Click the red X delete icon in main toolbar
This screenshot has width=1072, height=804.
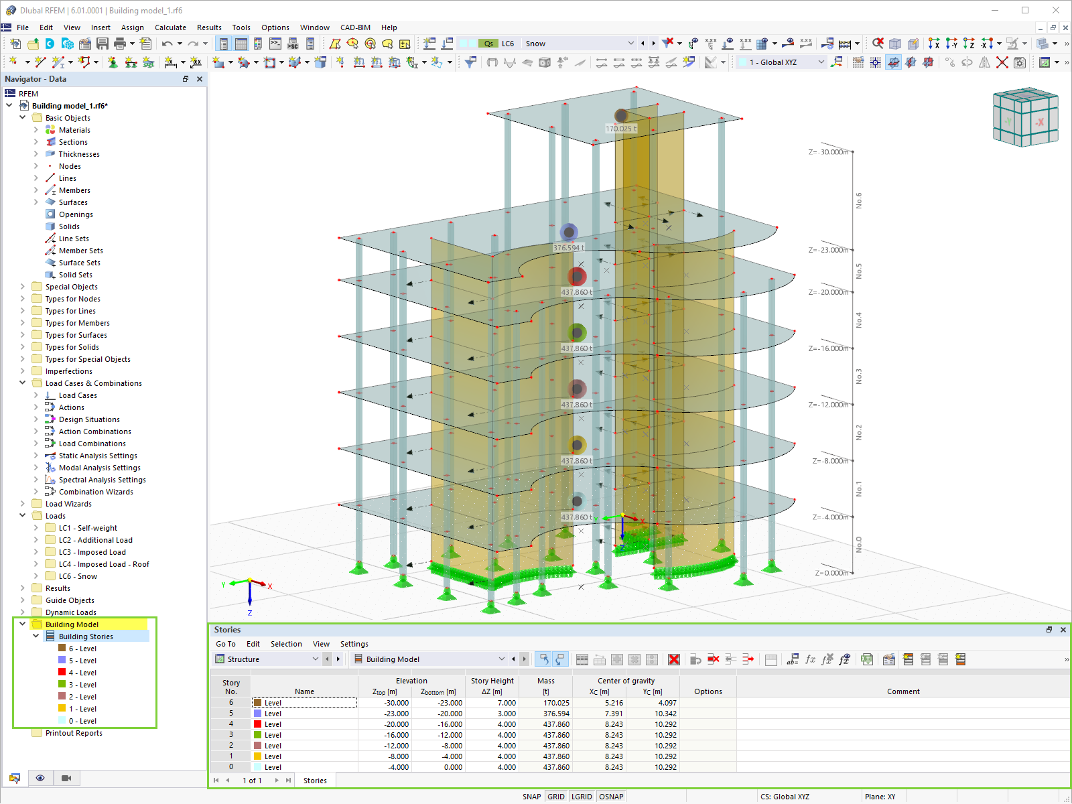[x=1002, y=62]
